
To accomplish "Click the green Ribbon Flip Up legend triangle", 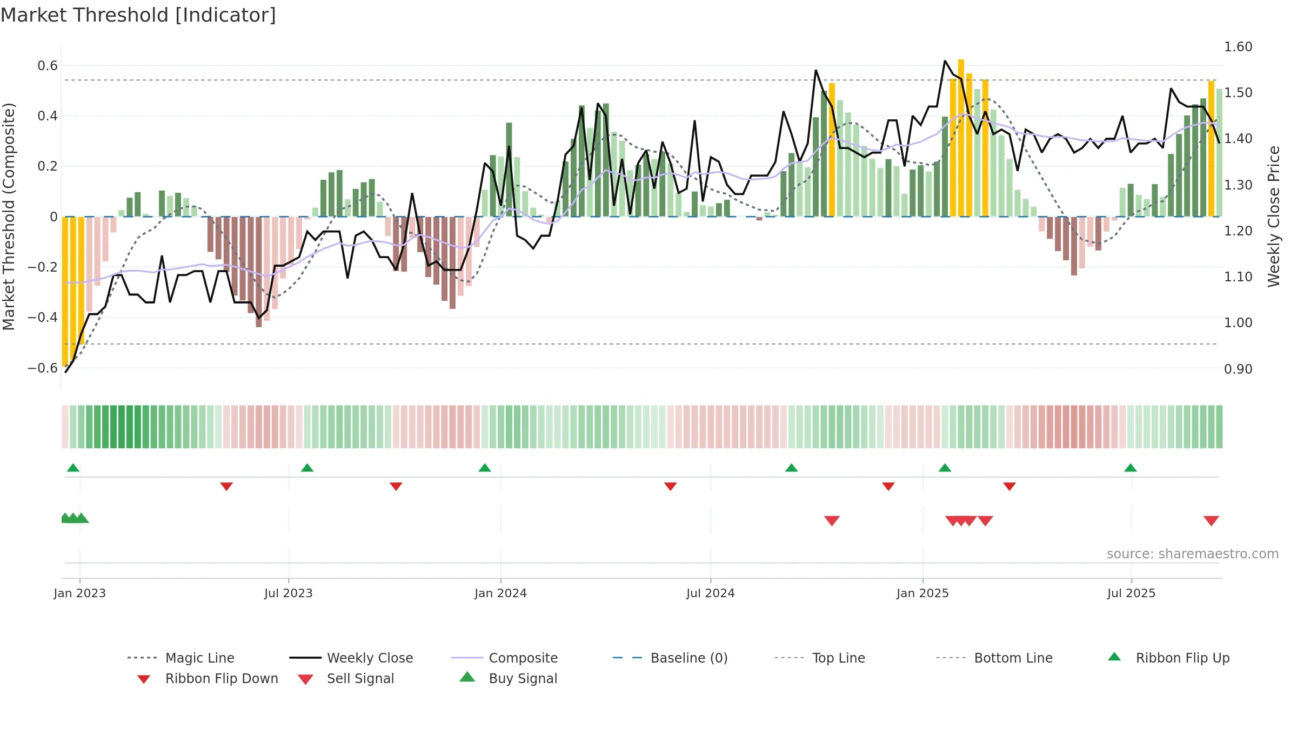I will pyautogui.click(x=1114, y=657).
